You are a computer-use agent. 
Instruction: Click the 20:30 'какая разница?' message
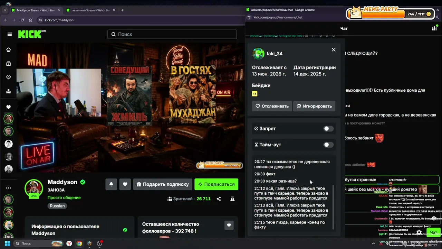pyautogui.click(x=276, y=181)
